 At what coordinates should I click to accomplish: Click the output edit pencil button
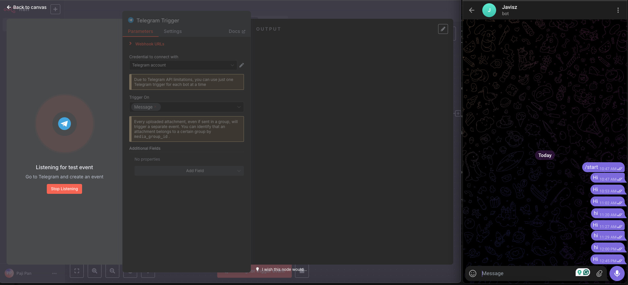tap(443, 29)
